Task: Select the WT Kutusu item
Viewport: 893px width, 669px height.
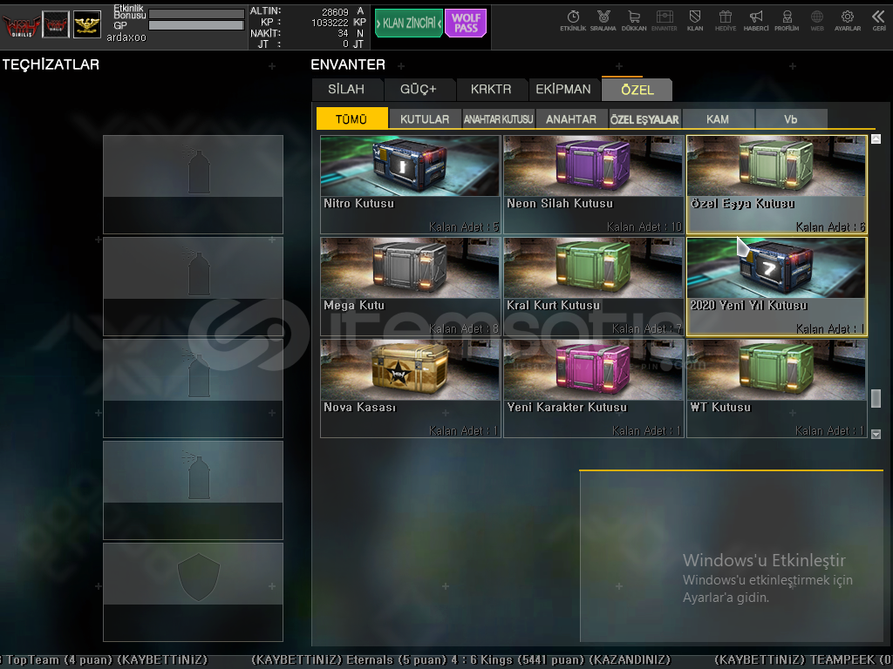Action: [x=777, y=389]
